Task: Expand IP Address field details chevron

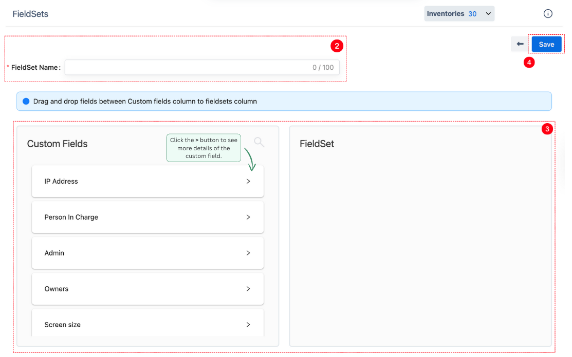Action: click(248, 181)
